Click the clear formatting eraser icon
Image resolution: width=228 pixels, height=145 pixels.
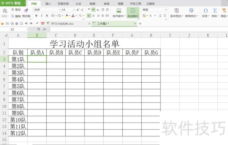click(x=80, y=15)
